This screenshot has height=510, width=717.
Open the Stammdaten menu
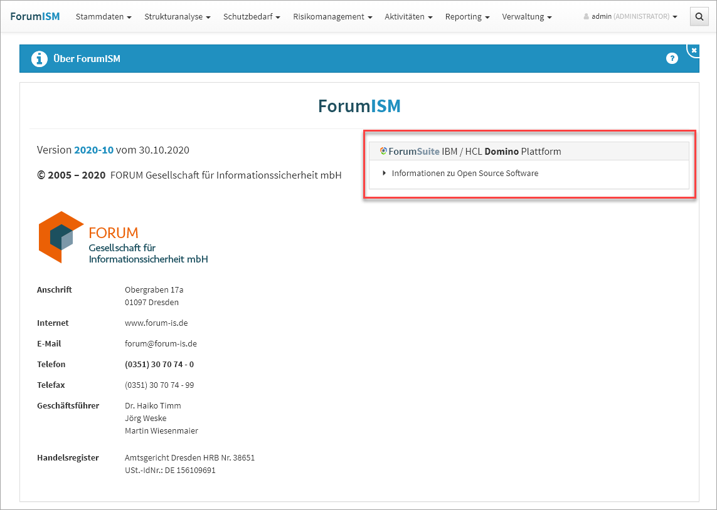click(104, 16)
